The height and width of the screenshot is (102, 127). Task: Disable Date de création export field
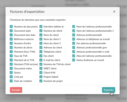point(11,81)
